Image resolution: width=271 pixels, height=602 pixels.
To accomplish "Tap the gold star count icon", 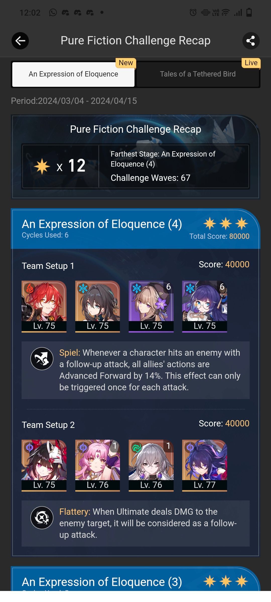I will click(42, 166).
